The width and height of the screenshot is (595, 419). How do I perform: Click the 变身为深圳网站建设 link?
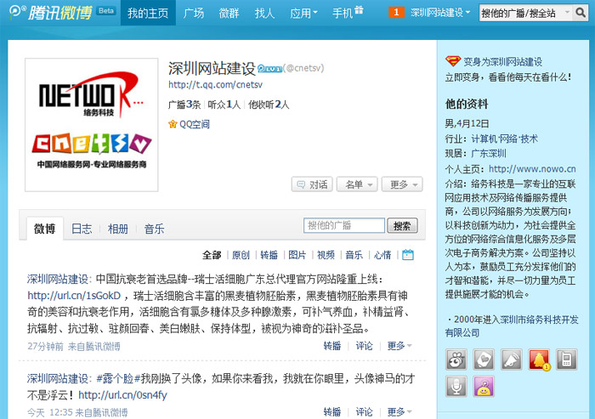503,61
